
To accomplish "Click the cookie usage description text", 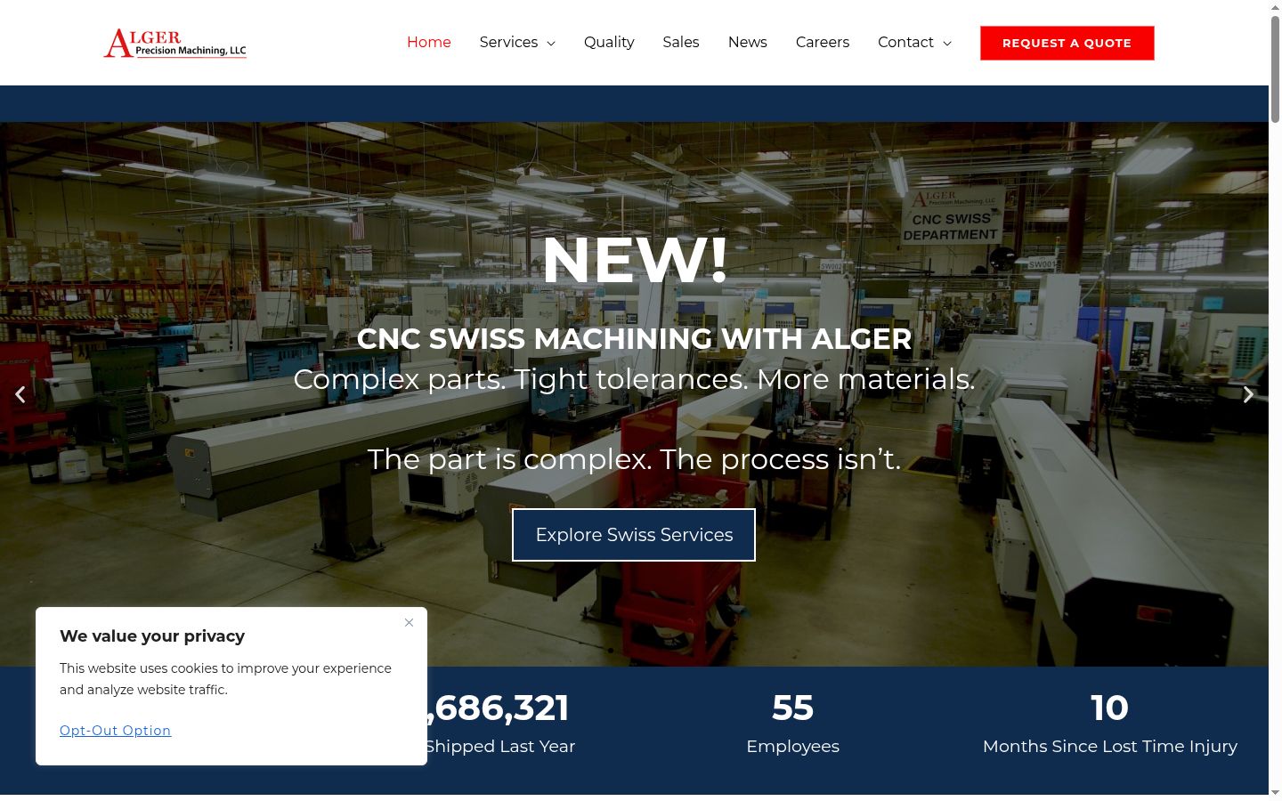I will coord(225,679).
